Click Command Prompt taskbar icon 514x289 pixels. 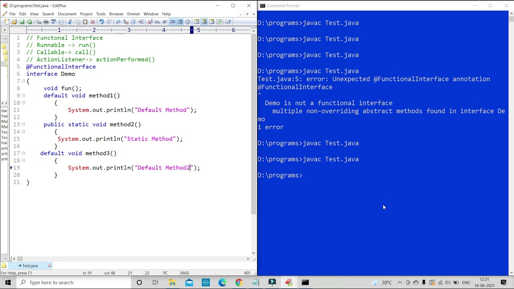(305, 283)
